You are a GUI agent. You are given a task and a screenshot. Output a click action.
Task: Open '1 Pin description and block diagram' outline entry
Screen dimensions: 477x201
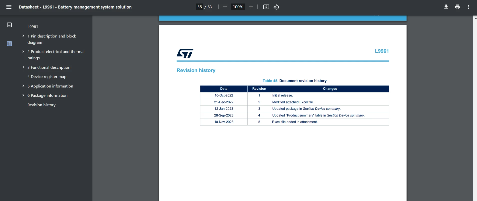52,39
